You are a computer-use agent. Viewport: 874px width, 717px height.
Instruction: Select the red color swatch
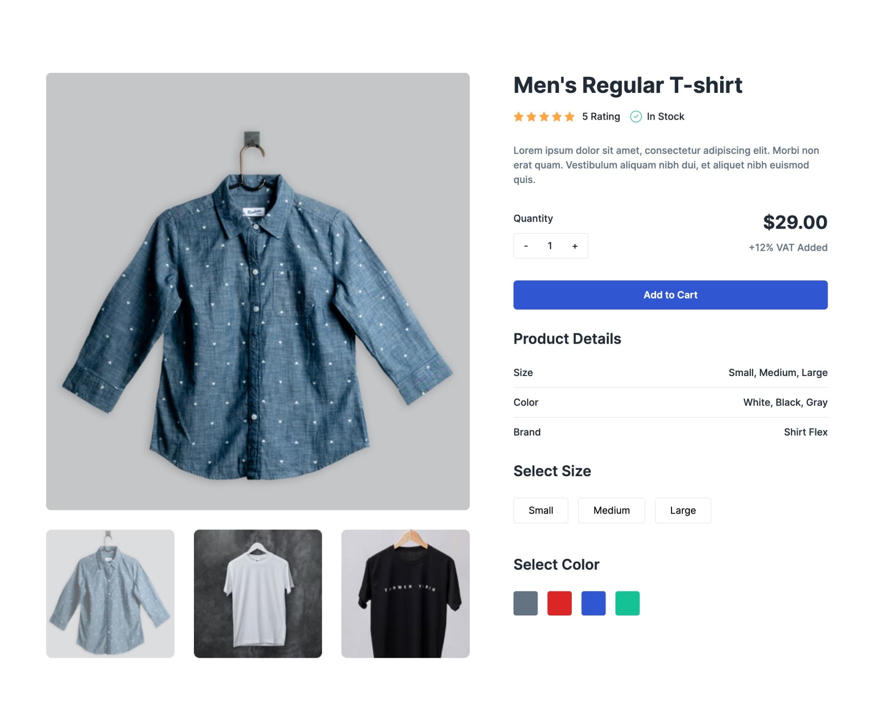559,602
